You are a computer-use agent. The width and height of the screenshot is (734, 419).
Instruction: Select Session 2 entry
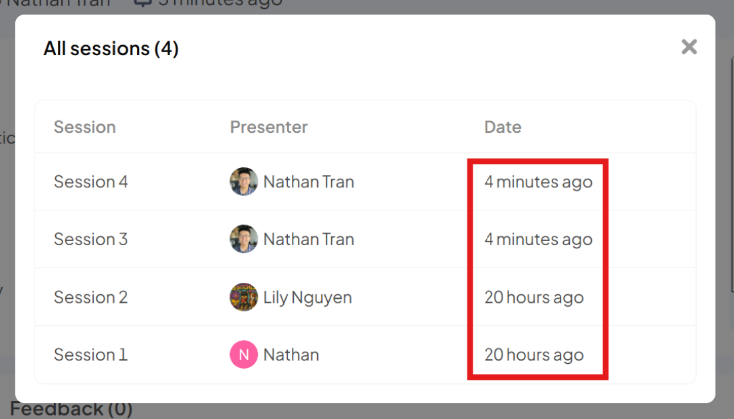[90, 297]
